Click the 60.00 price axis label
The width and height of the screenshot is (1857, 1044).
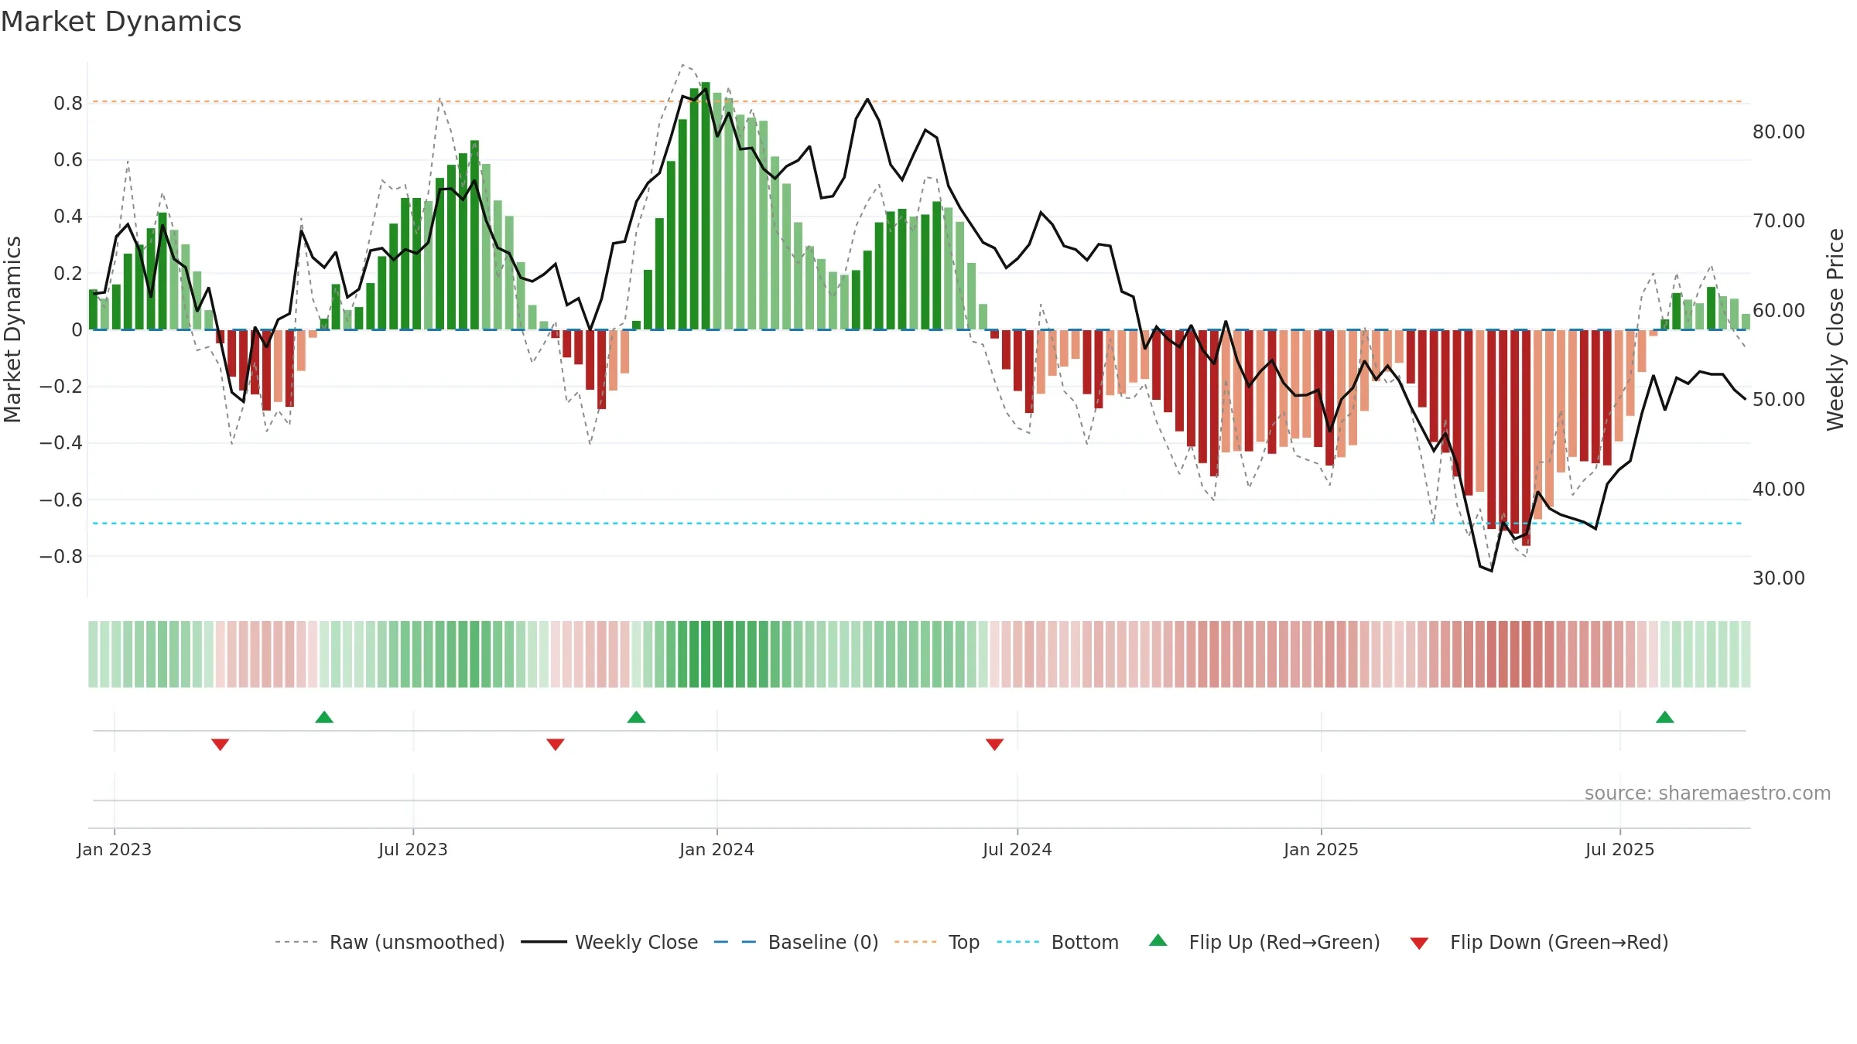pyautogui.click(x=1779, y=311)
